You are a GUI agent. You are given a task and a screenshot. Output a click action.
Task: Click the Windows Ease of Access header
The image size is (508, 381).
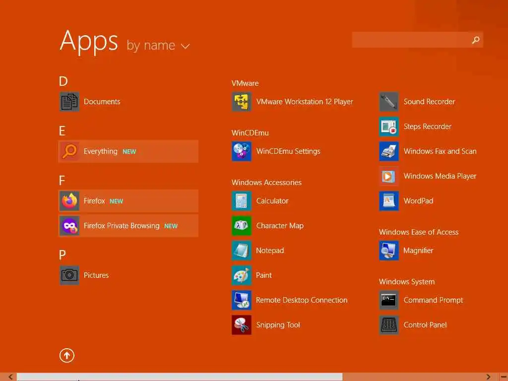point(419,232)
